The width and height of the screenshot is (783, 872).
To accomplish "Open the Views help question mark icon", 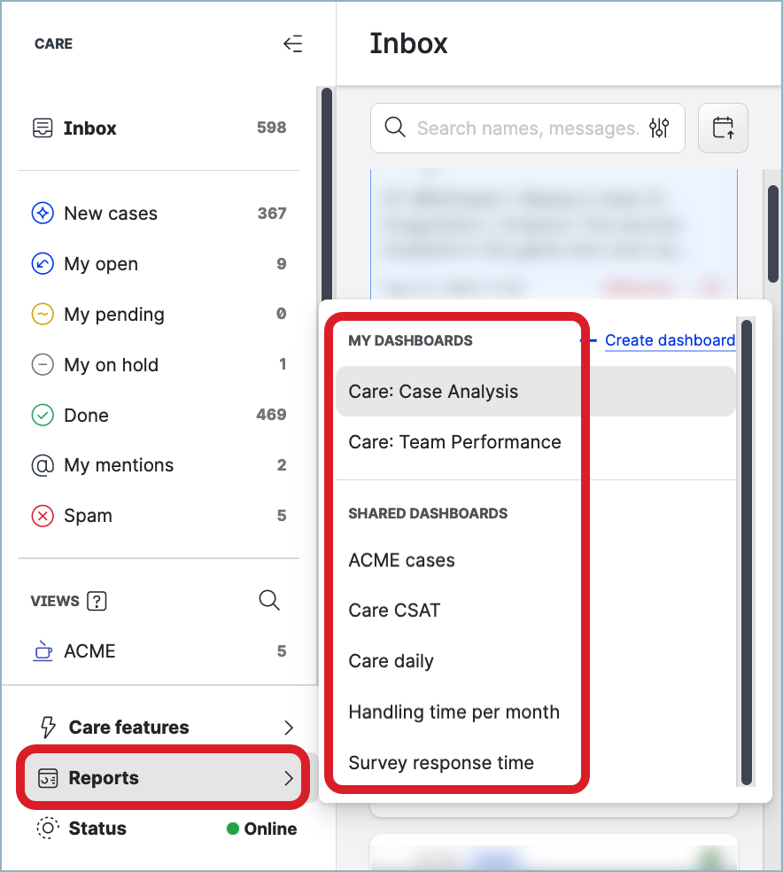I will (x=97, y=601).
